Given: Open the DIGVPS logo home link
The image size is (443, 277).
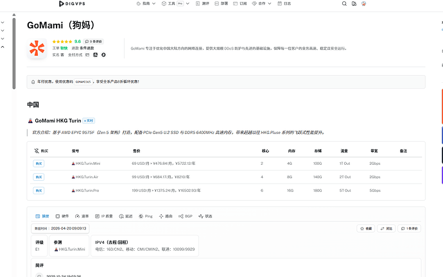Looking at the screenshot, I should point(72,4).
